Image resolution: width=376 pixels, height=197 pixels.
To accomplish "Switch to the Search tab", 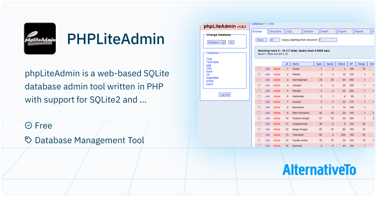I will [x=311, y=31].
